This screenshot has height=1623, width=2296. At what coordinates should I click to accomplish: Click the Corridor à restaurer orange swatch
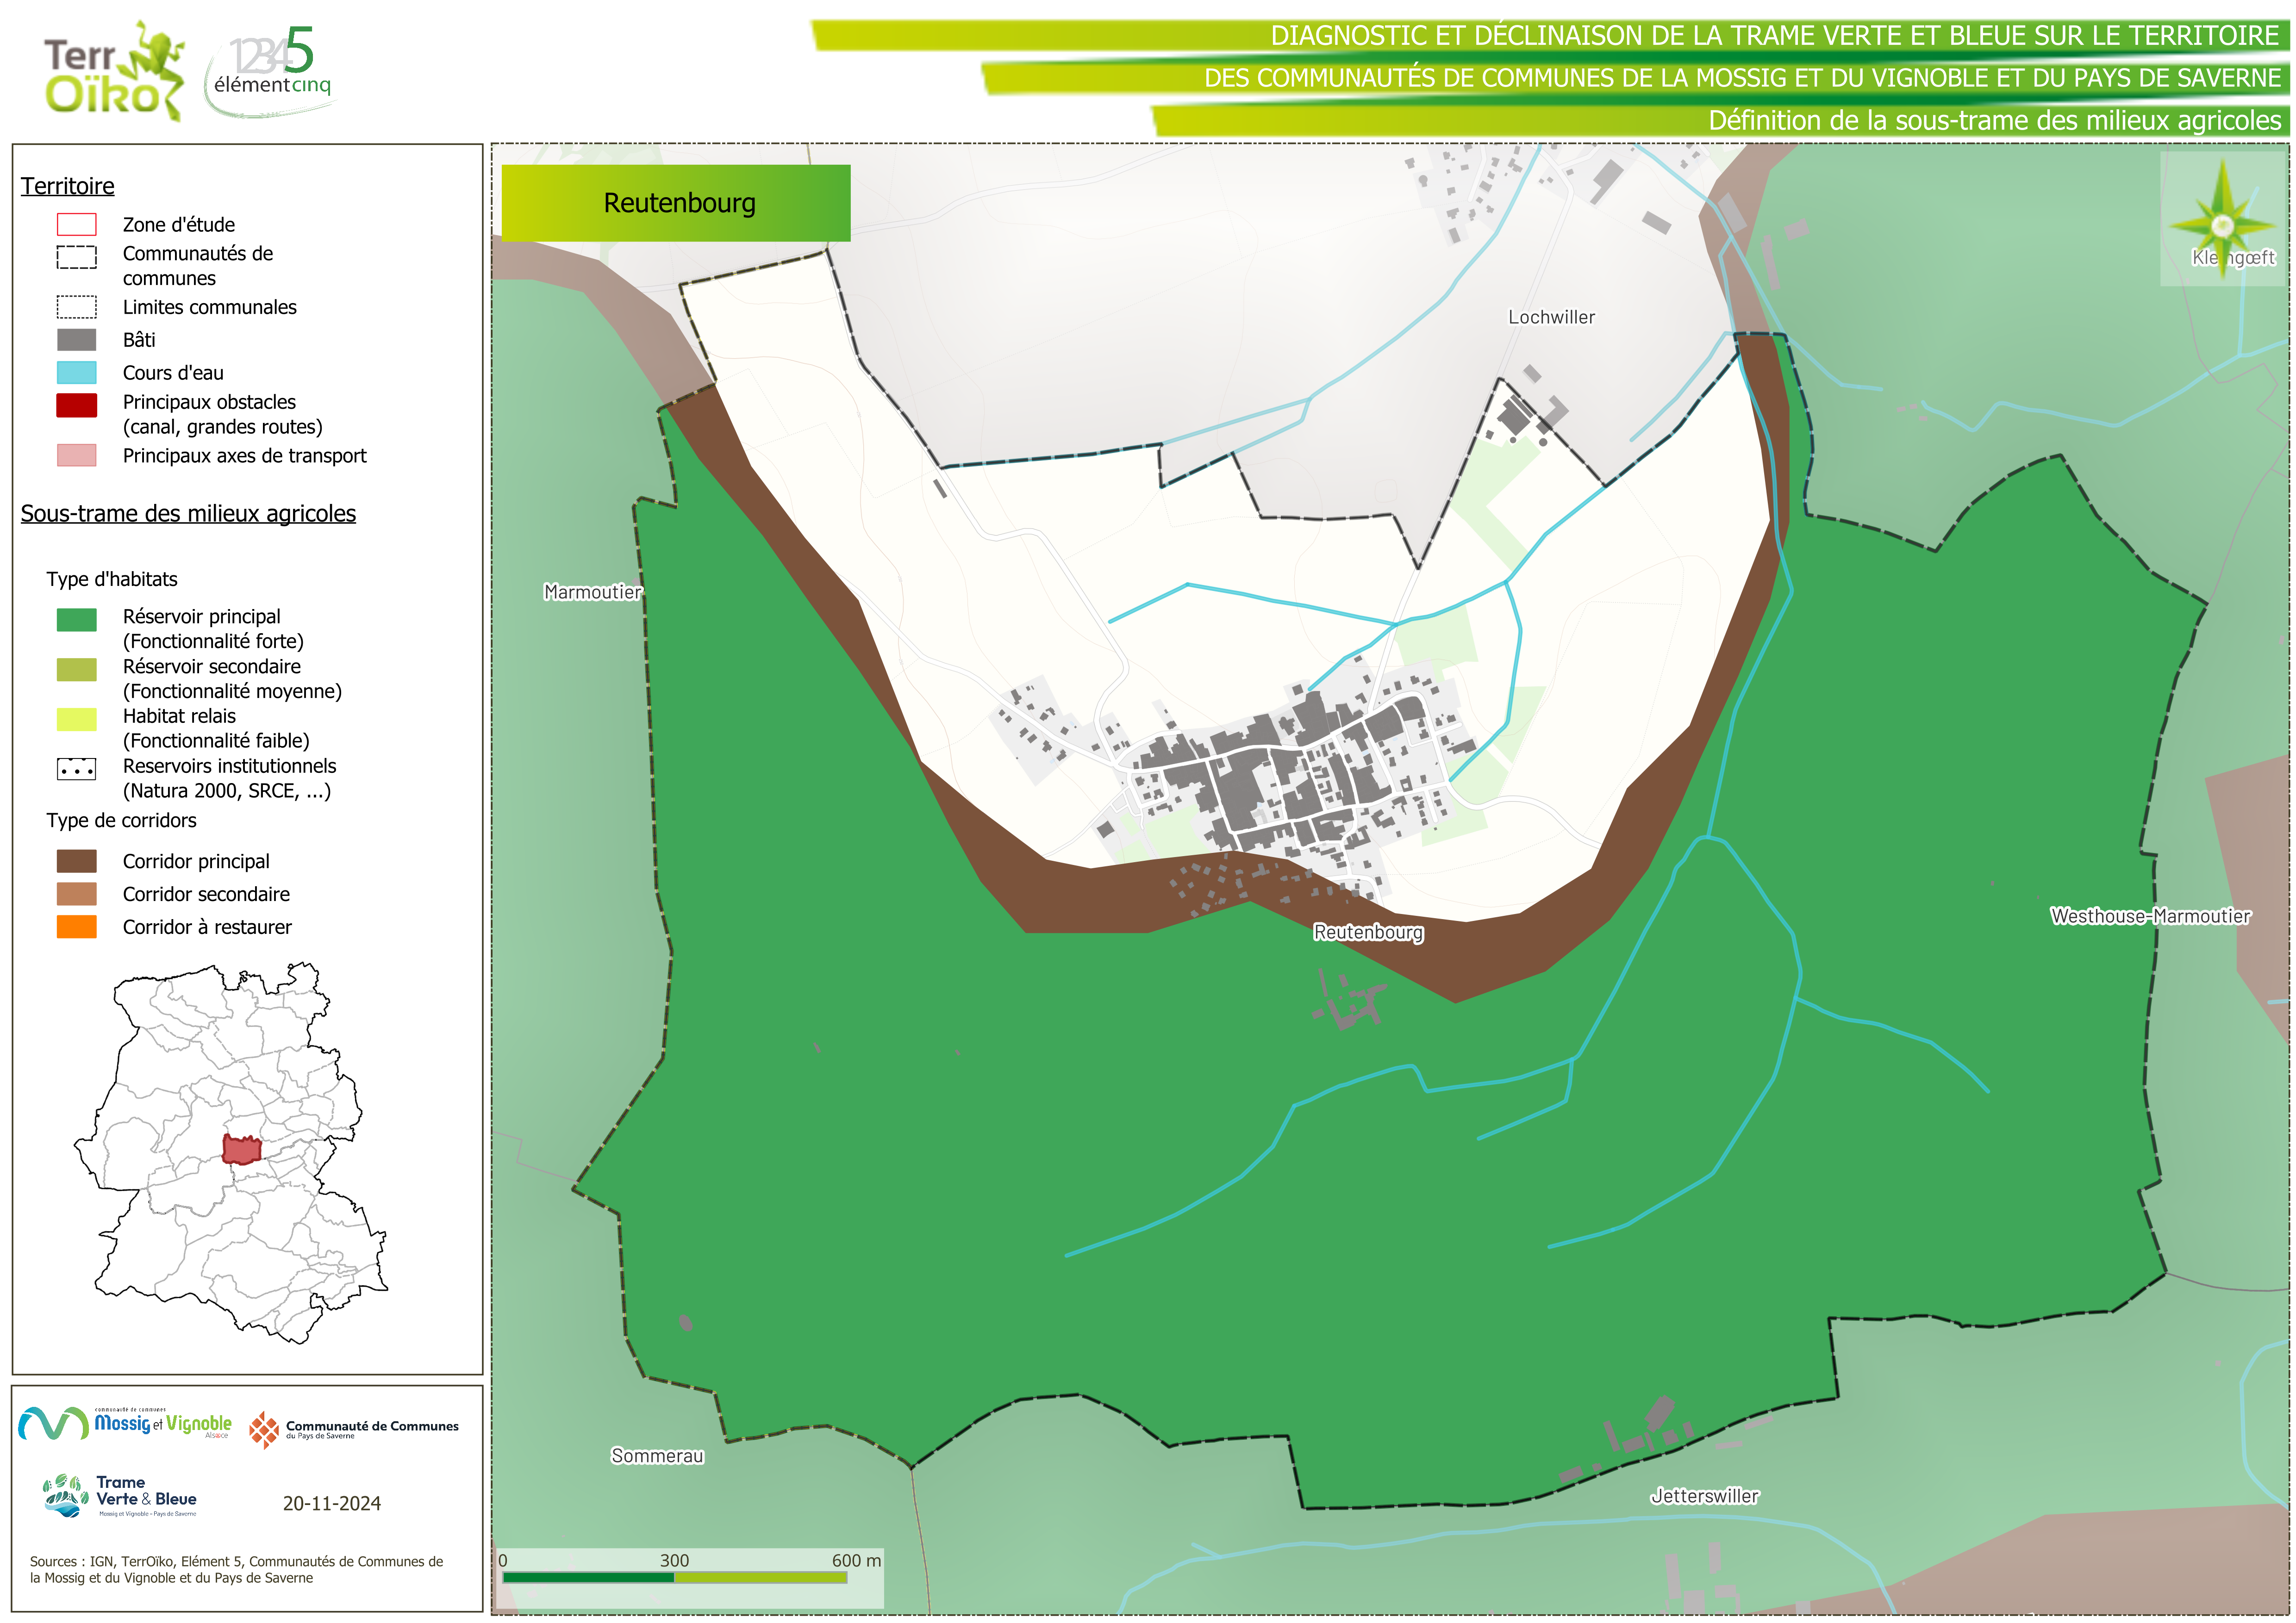[x=77, y=927]
